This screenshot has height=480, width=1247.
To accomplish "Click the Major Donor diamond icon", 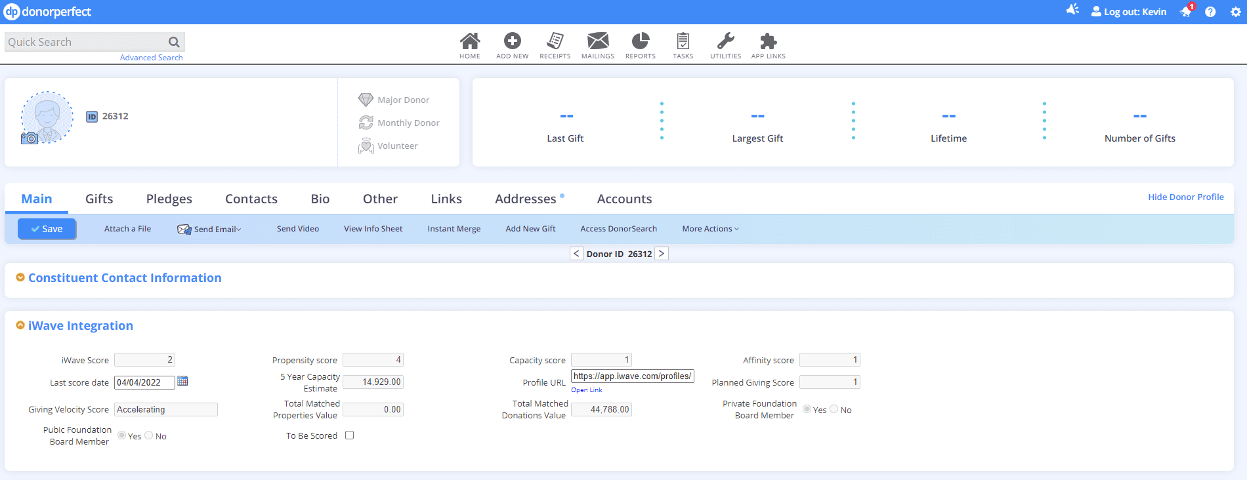I will coord(366,100).
